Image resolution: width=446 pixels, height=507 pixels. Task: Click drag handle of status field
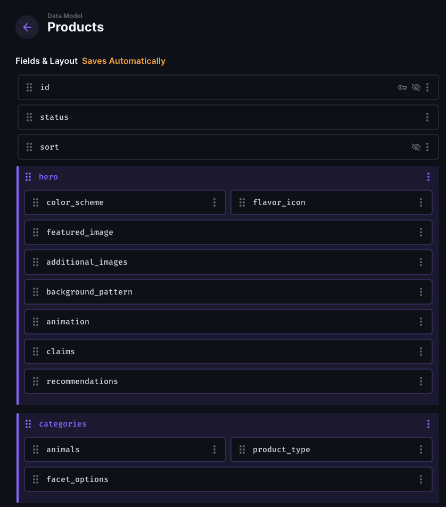tap(29, 117)
